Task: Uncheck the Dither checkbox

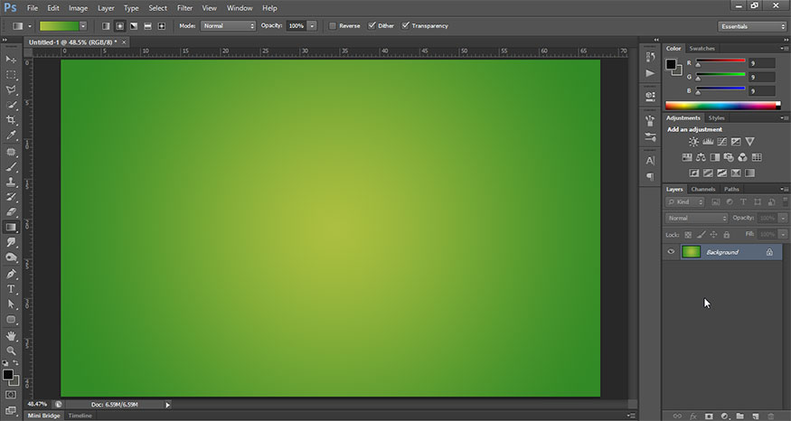Action: tap(372, 25)
